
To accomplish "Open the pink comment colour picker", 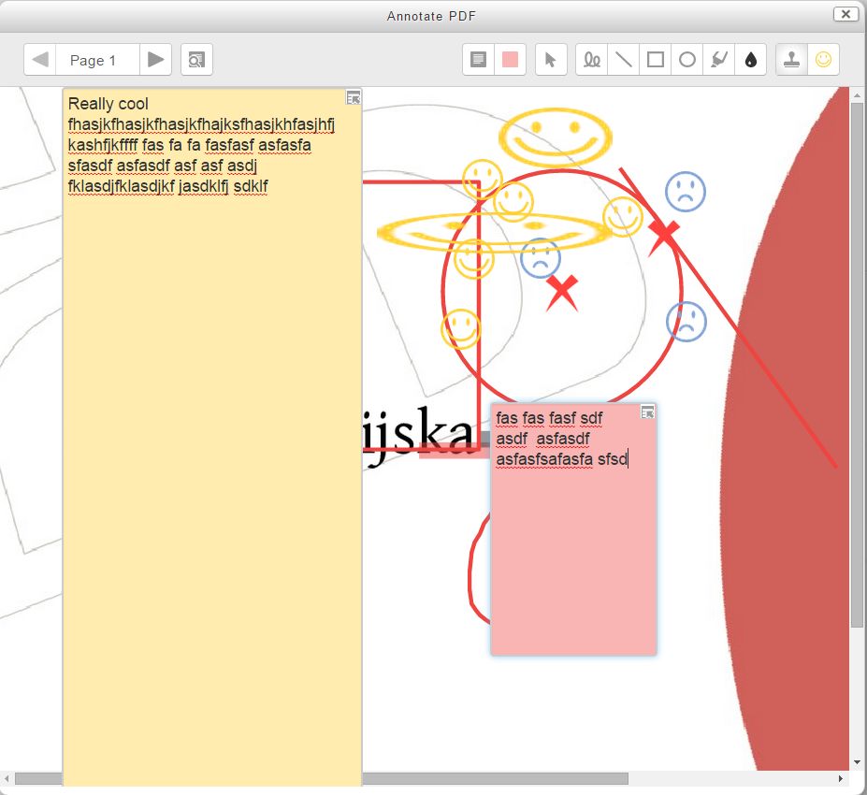I will 510,60.
